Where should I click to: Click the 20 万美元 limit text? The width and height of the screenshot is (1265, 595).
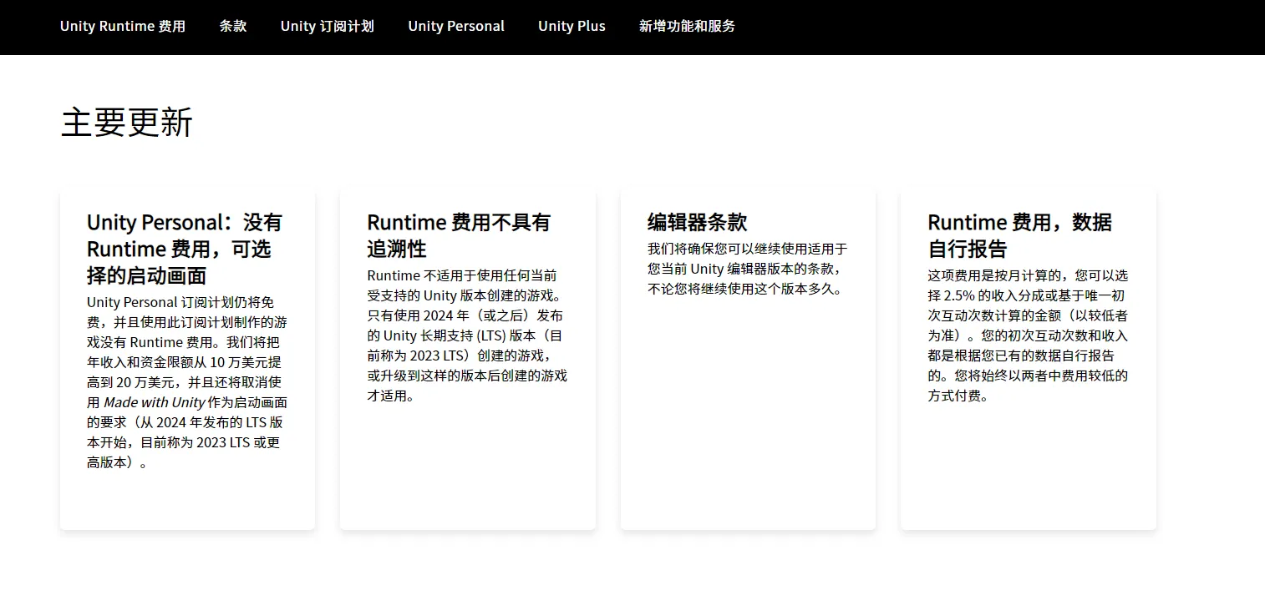(143, 382)
